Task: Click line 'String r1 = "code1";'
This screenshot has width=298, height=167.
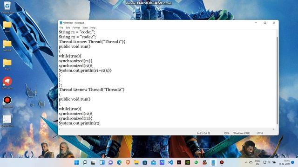Action: [x=77, y=32]
